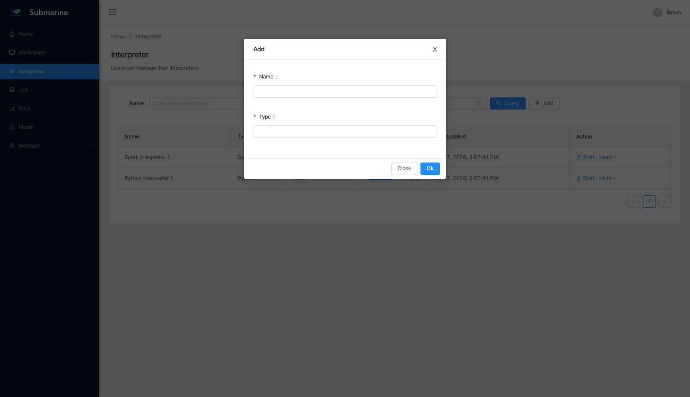The image size is (690, 397).
Task: Click the Submarine logo icon
Action: [16, 13]
